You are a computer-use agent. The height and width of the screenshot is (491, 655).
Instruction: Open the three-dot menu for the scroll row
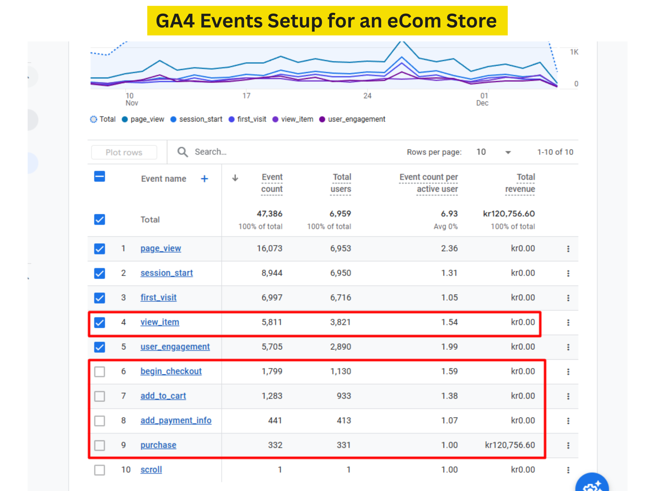[568, 470]
